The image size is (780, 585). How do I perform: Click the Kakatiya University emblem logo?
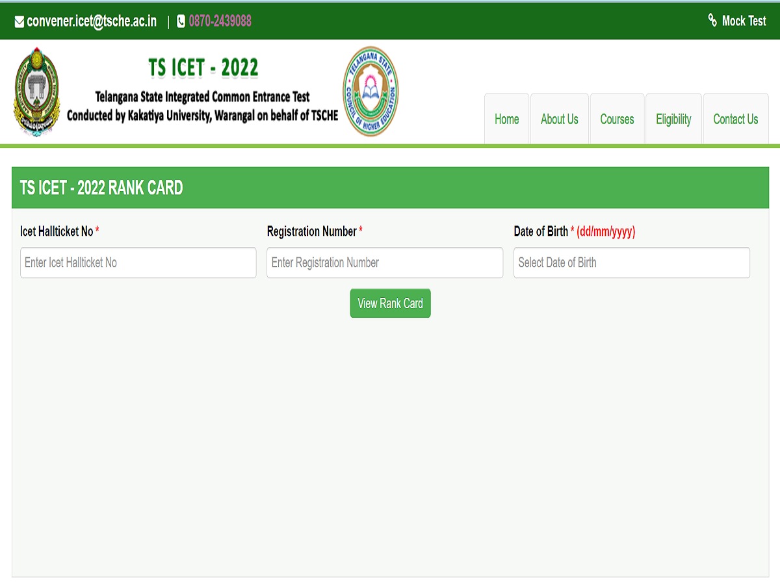pyautogui.click(x=36, y=91)
